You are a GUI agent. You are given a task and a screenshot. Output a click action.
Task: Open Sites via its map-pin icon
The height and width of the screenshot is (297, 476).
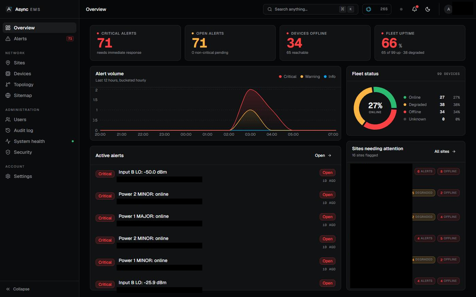pos(8,63)
